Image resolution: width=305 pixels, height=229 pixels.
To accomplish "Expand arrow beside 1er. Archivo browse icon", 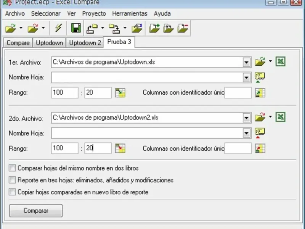I will [270, 61].
